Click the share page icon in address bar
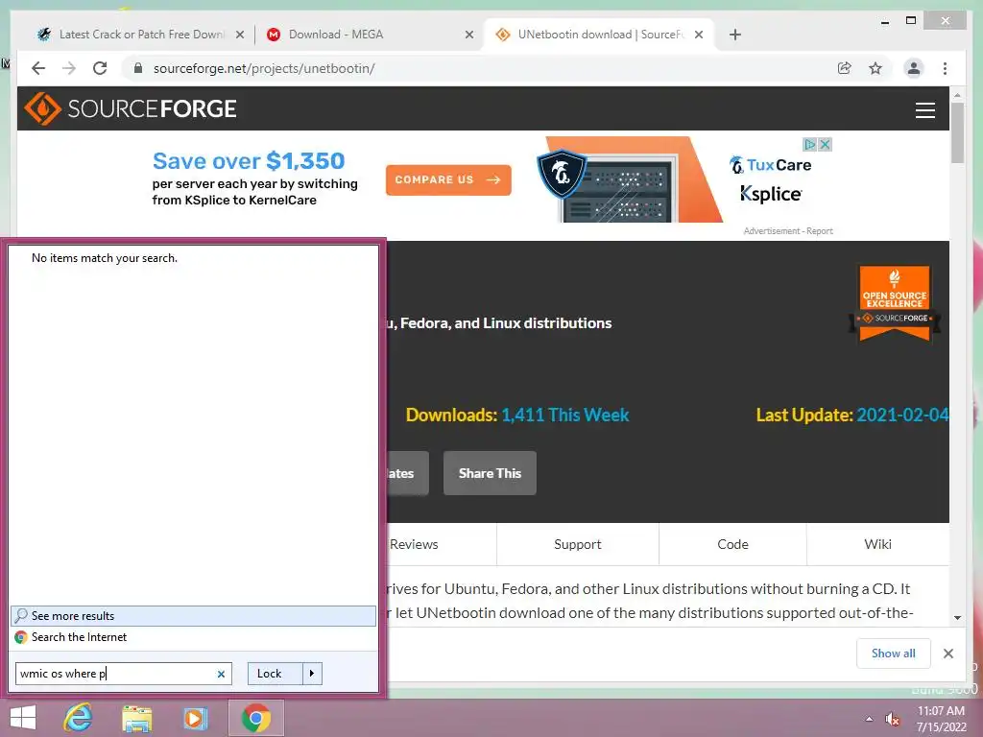This screenshot has width=983, height=737. [845, 68]
